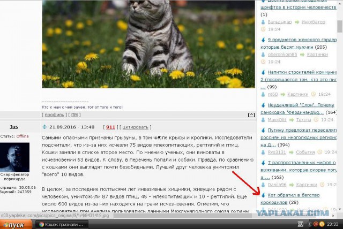This screenshot has height=229, width=343.
Task: Open the Вальдымар user link
Action: point(280,22)
